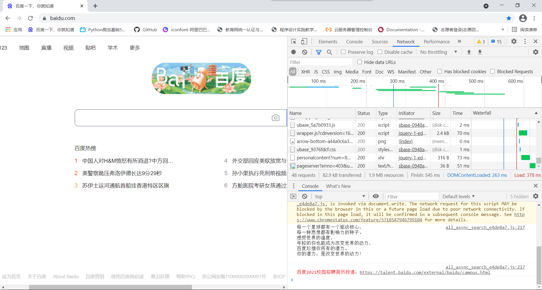This screenshot has width=542, height=290.
Task: Click the camera image search icon
Action: (276, 118)
